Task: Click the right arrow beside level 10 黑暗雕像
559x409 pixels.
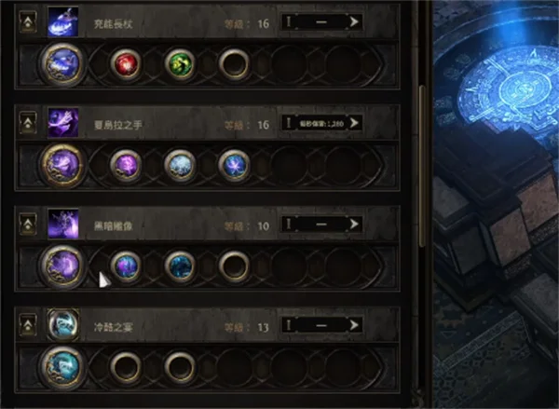Action: tap(354, 224)
